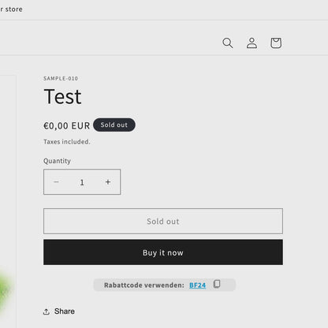Decrease quantity with minus button
Viewport: 328px width, 328px height.
(x=56, y=182)
